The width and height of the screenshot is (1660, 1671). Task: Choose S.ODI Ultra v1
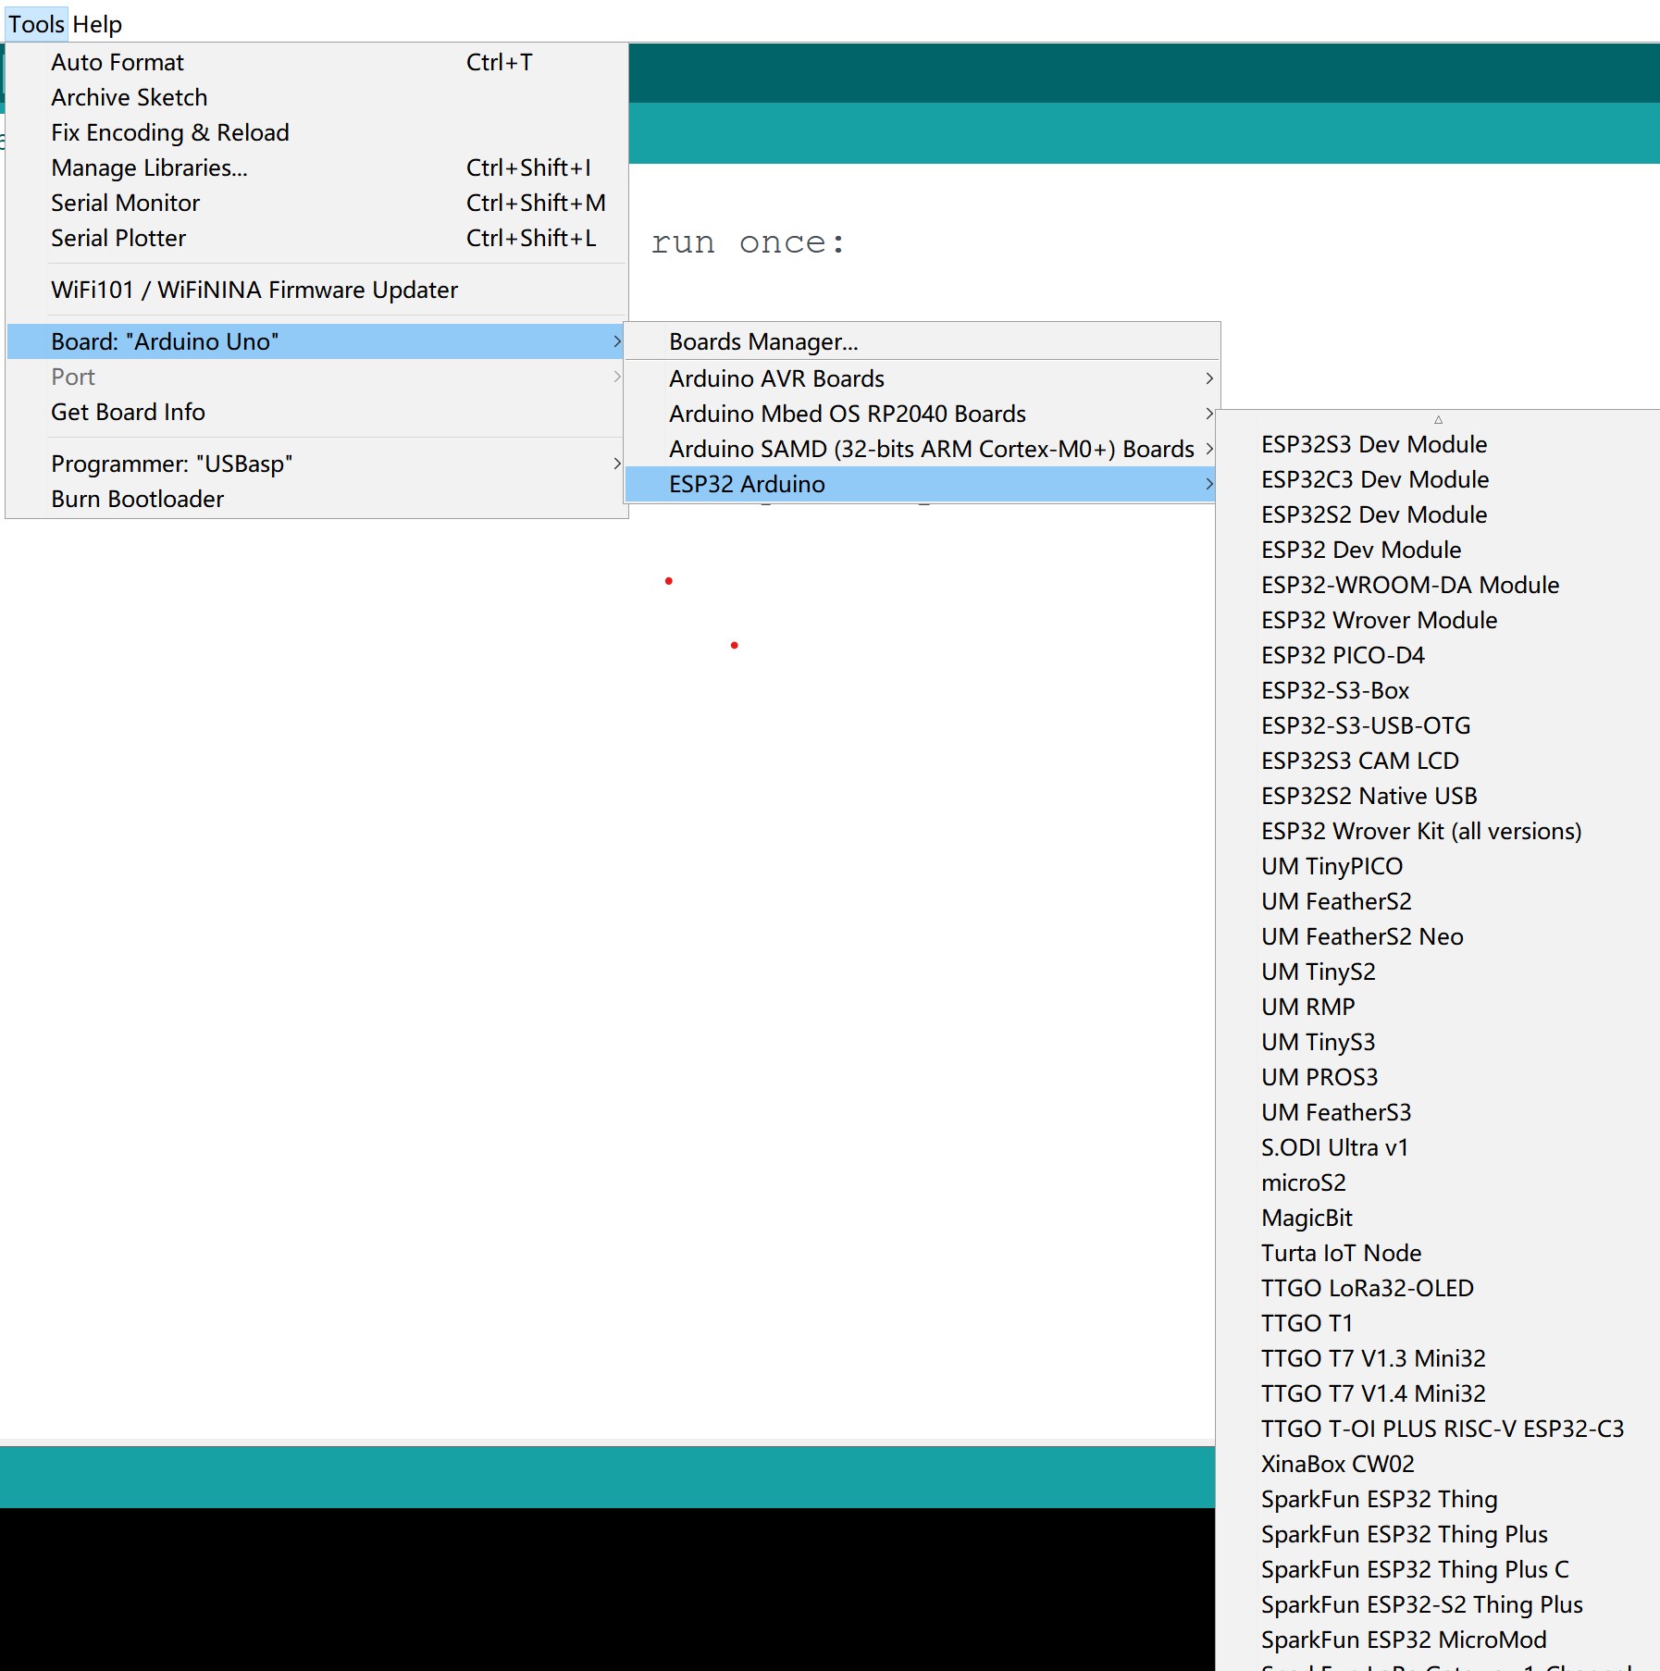coord(1438,1147)
